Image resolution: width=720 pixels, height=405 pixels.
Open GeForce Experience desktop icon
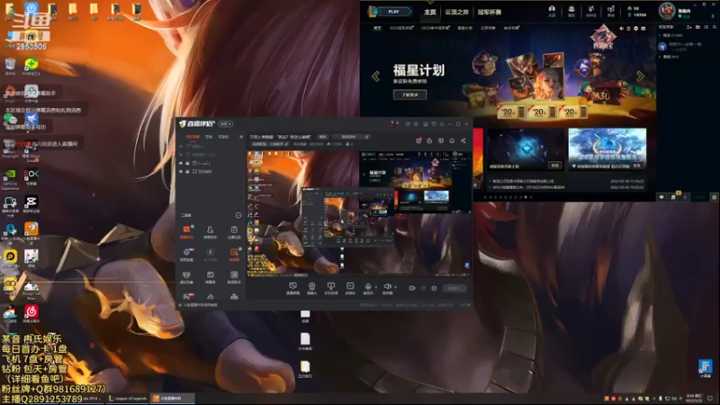point(10,179)
